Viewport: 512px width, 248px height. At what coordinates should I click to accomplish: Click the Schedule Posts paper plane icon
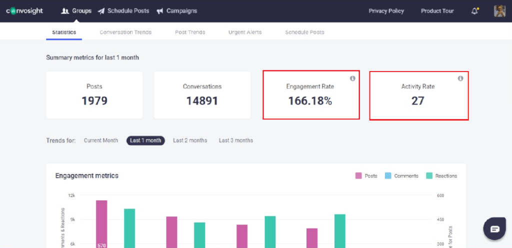[101, 11]
